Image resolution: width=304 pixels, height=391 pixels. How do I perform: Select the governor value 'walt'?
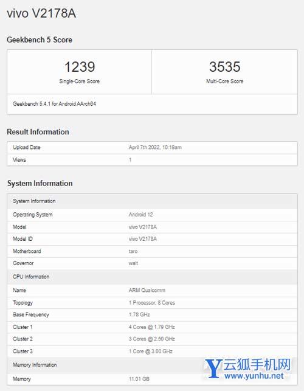(133, 263)
